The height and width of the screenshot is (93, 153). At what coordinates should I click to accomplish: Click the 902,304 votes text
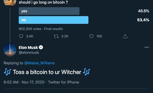30,29
